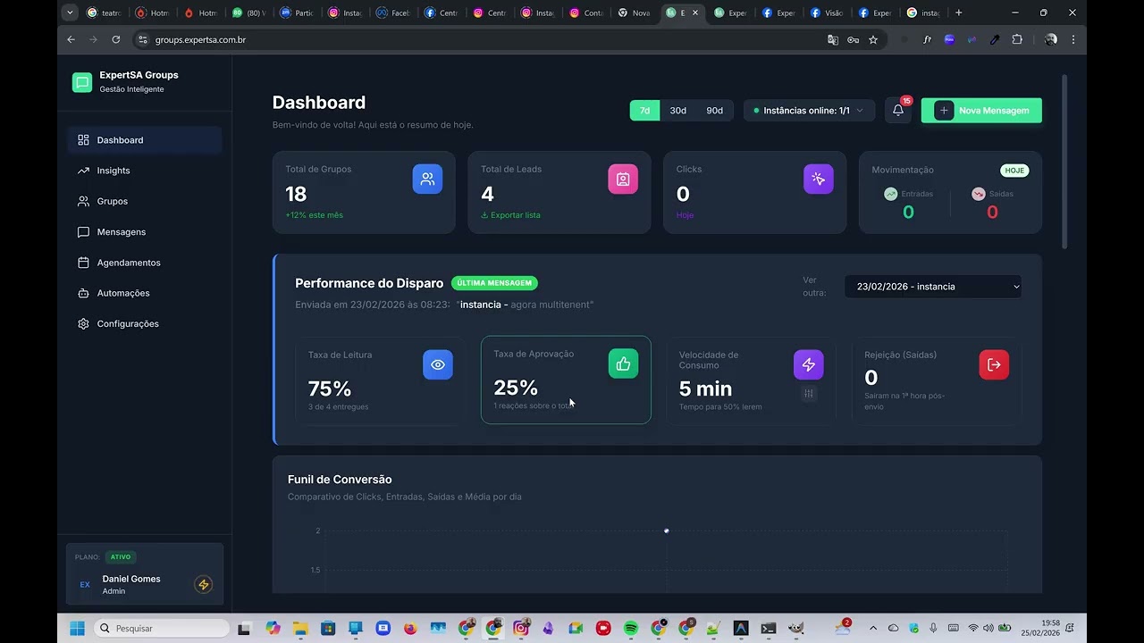Image resolution: width=1144 pixels, height=643 pixels.
Task: Open Configurações in the sidebar
Action: (x=144, y=323)
